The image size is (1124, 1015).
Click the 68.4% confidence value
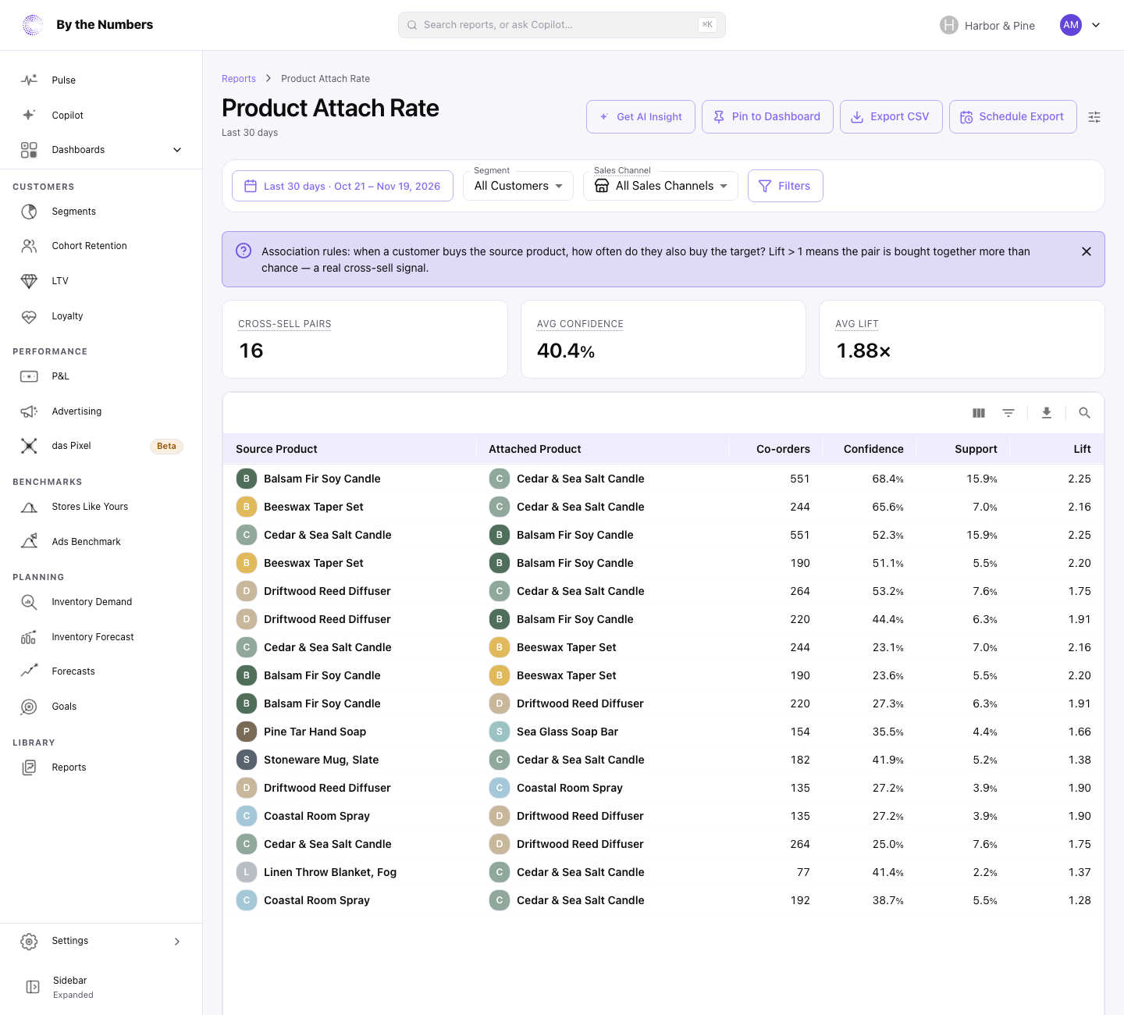(x=888, y=479)
